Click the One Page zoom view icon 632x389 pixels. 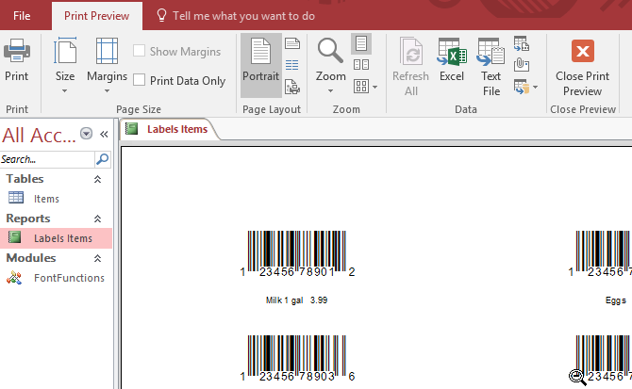360,43
